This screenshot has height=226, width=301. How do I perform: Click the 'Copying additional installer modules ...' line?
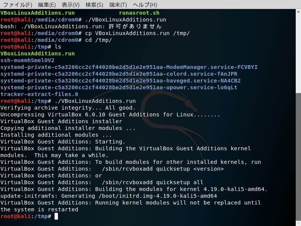(68, 128)
